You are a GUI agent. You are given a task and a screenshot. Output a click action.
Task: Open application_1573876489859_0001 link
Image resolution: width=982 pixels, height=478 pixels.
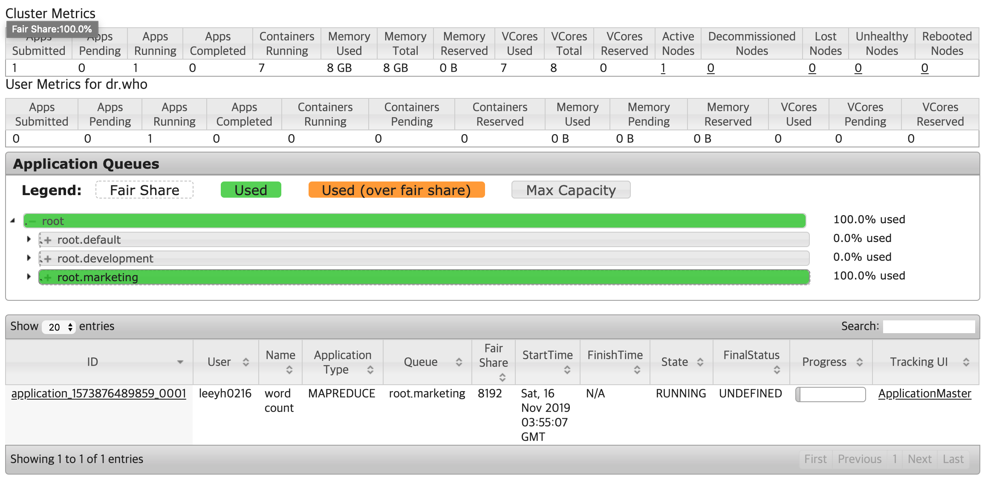(x=98, y=394)
